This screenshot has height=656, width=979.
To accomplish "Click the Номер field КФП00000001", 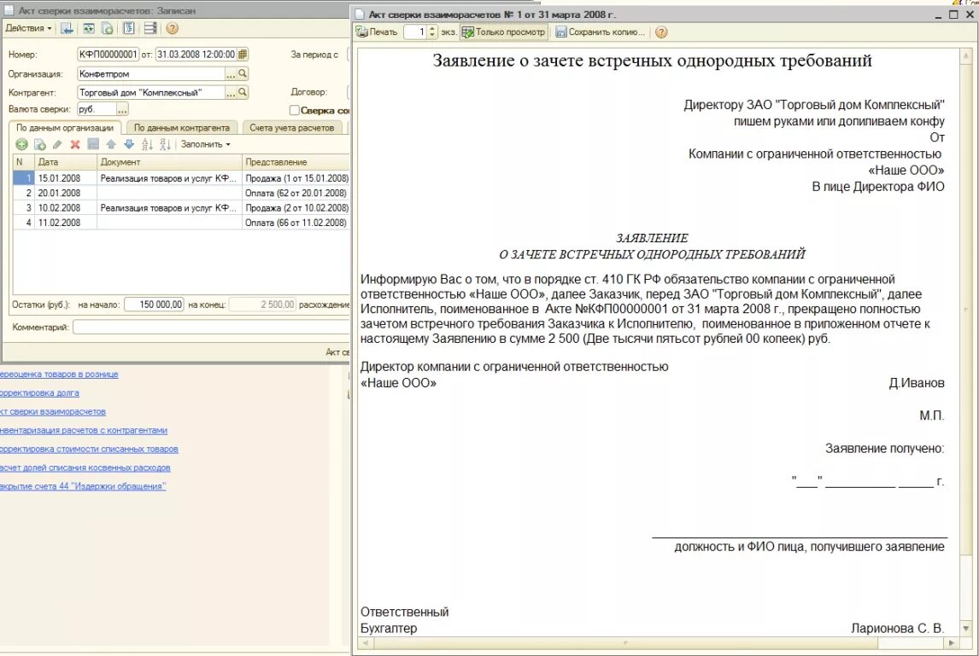I will (108, 55).
